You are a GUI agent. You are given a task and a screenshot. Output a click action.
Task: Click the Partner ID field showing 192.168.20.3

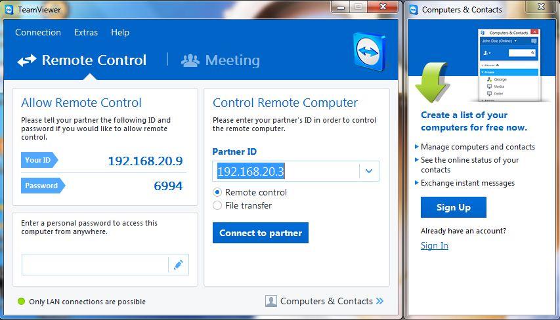point(286,171)
